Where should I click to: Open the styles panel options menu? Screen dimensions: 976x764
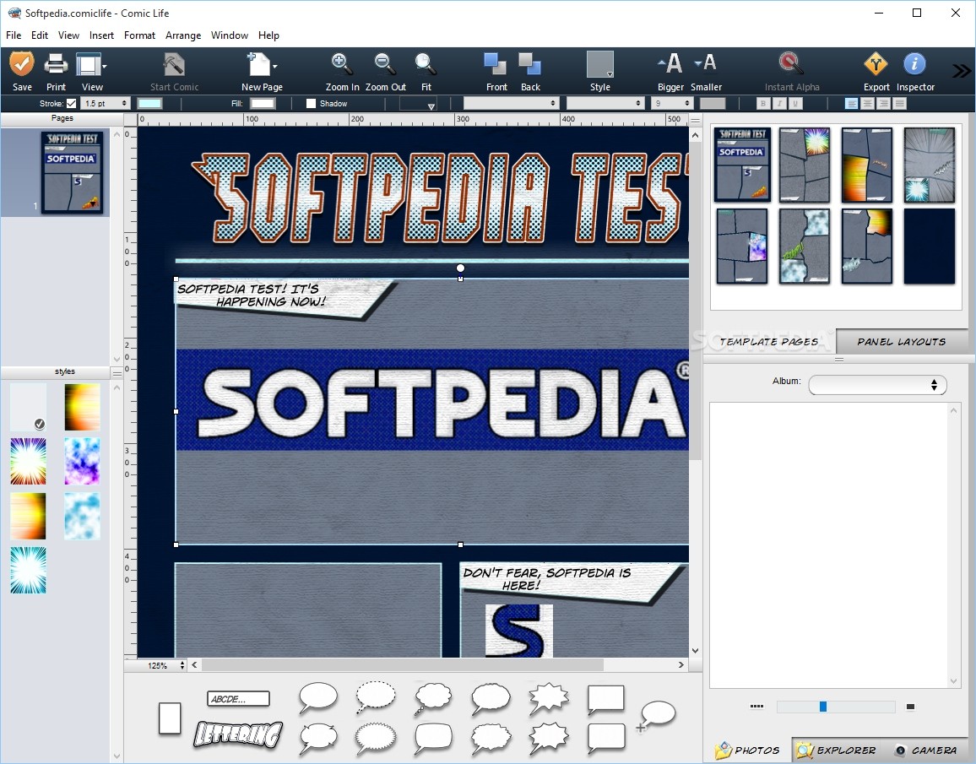point(117,372)
